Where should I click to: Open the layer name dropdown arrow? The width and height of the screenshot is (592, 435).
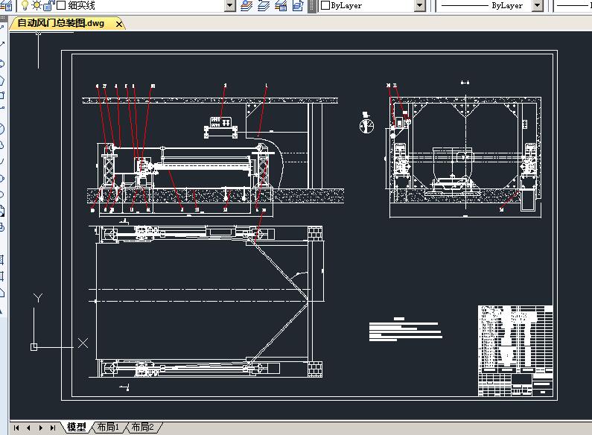[x=229, y=6]
